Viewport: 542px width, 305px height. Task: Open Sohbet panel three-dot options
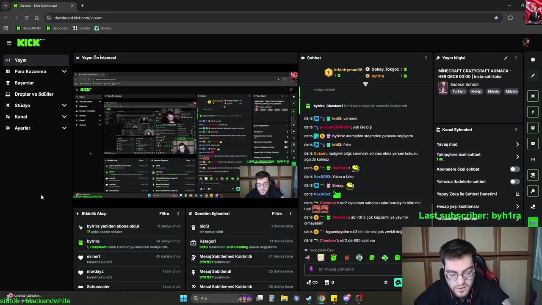tap(426, 58)
